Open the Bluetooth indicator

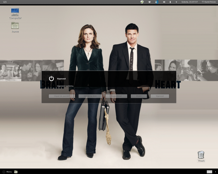(170, 2)
